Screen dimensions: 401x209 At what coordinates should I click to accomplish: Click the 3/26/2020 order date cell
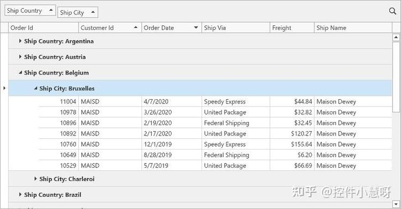172,112
